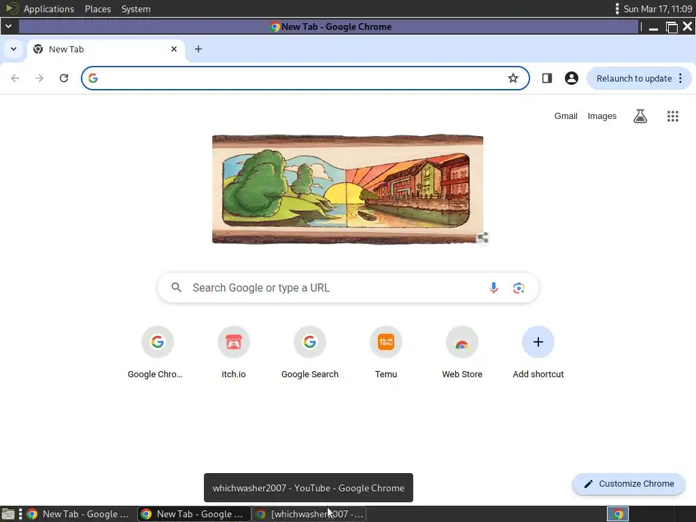Select the New Tab tab
The image size is (696, 522).
click(x=106, y=49)
